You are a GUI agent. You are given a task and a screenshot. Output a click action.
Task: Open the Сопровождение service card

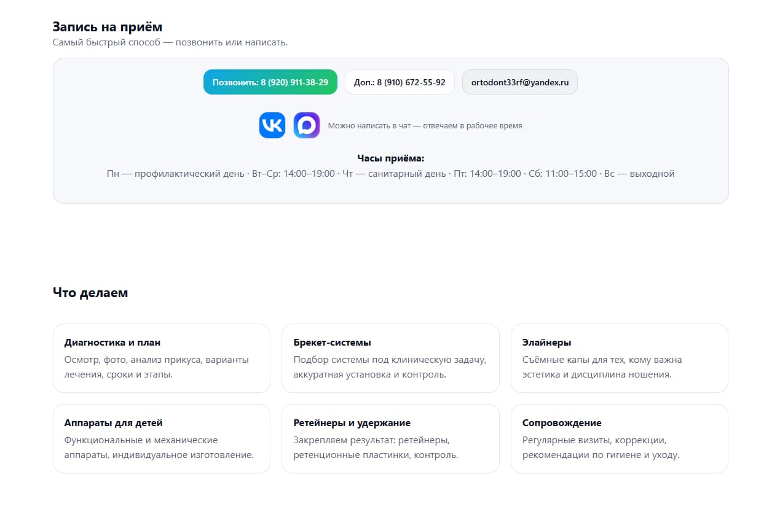pyautogui.click(x=619, y=438)
